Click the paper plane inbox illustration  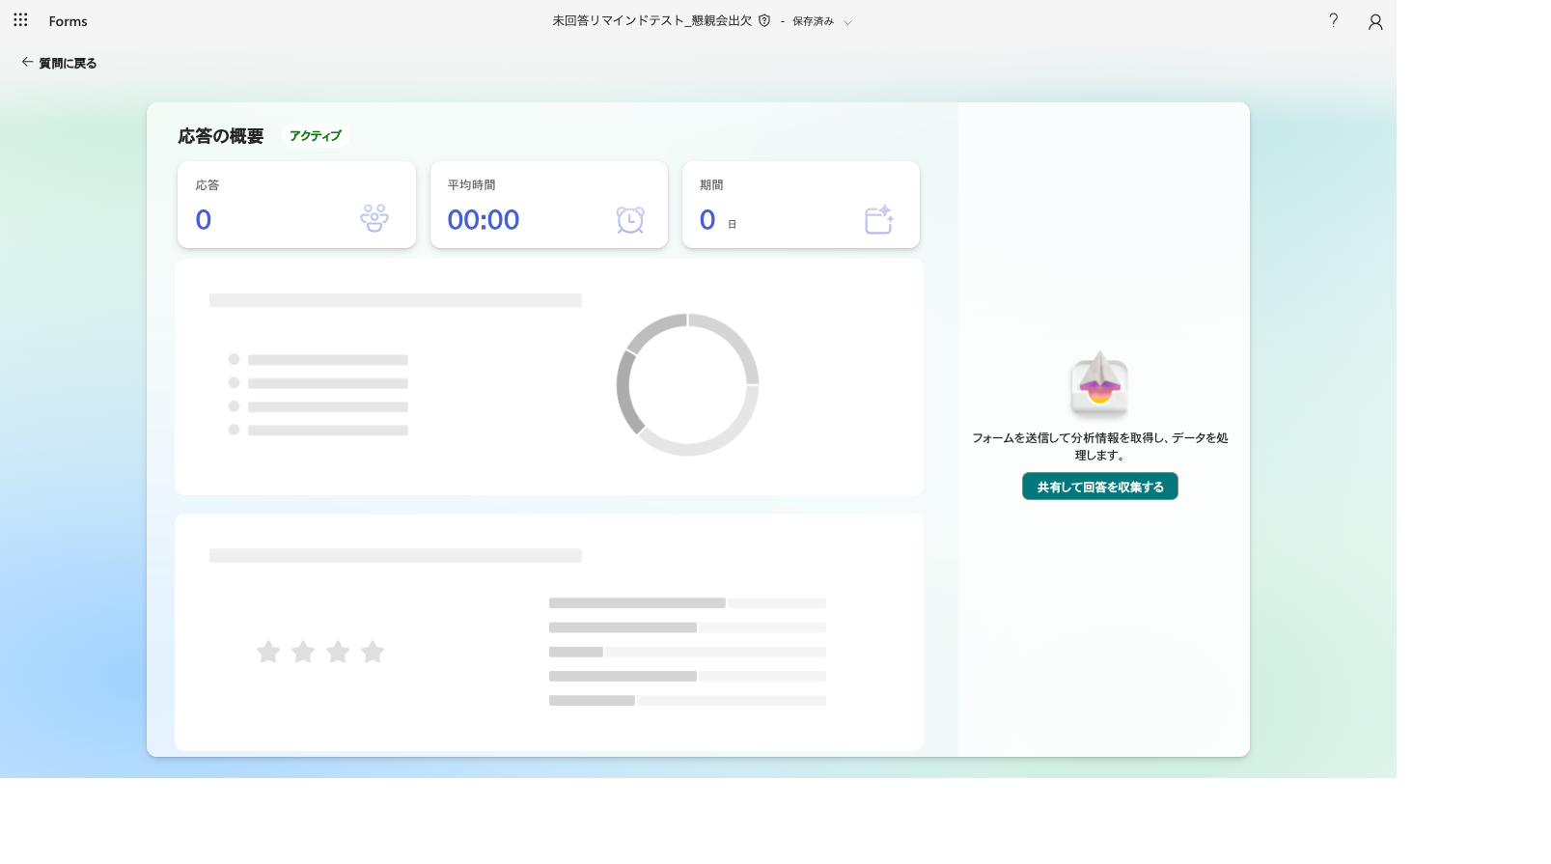pyautogui.click(x=1099, y=383)
